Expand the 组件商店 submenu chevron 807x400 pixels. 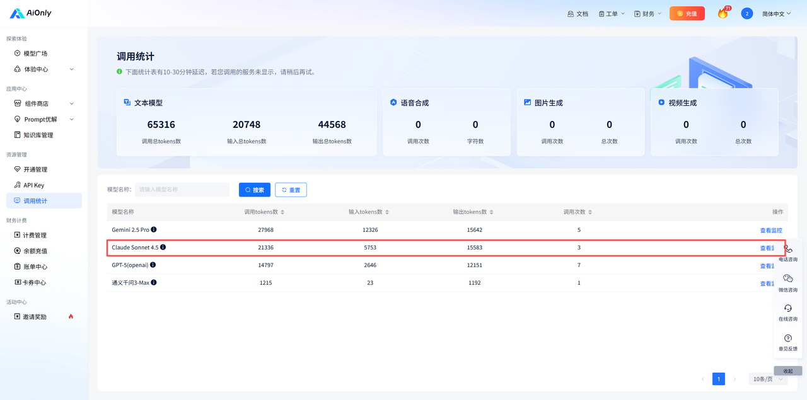click(x=72, y=103)
